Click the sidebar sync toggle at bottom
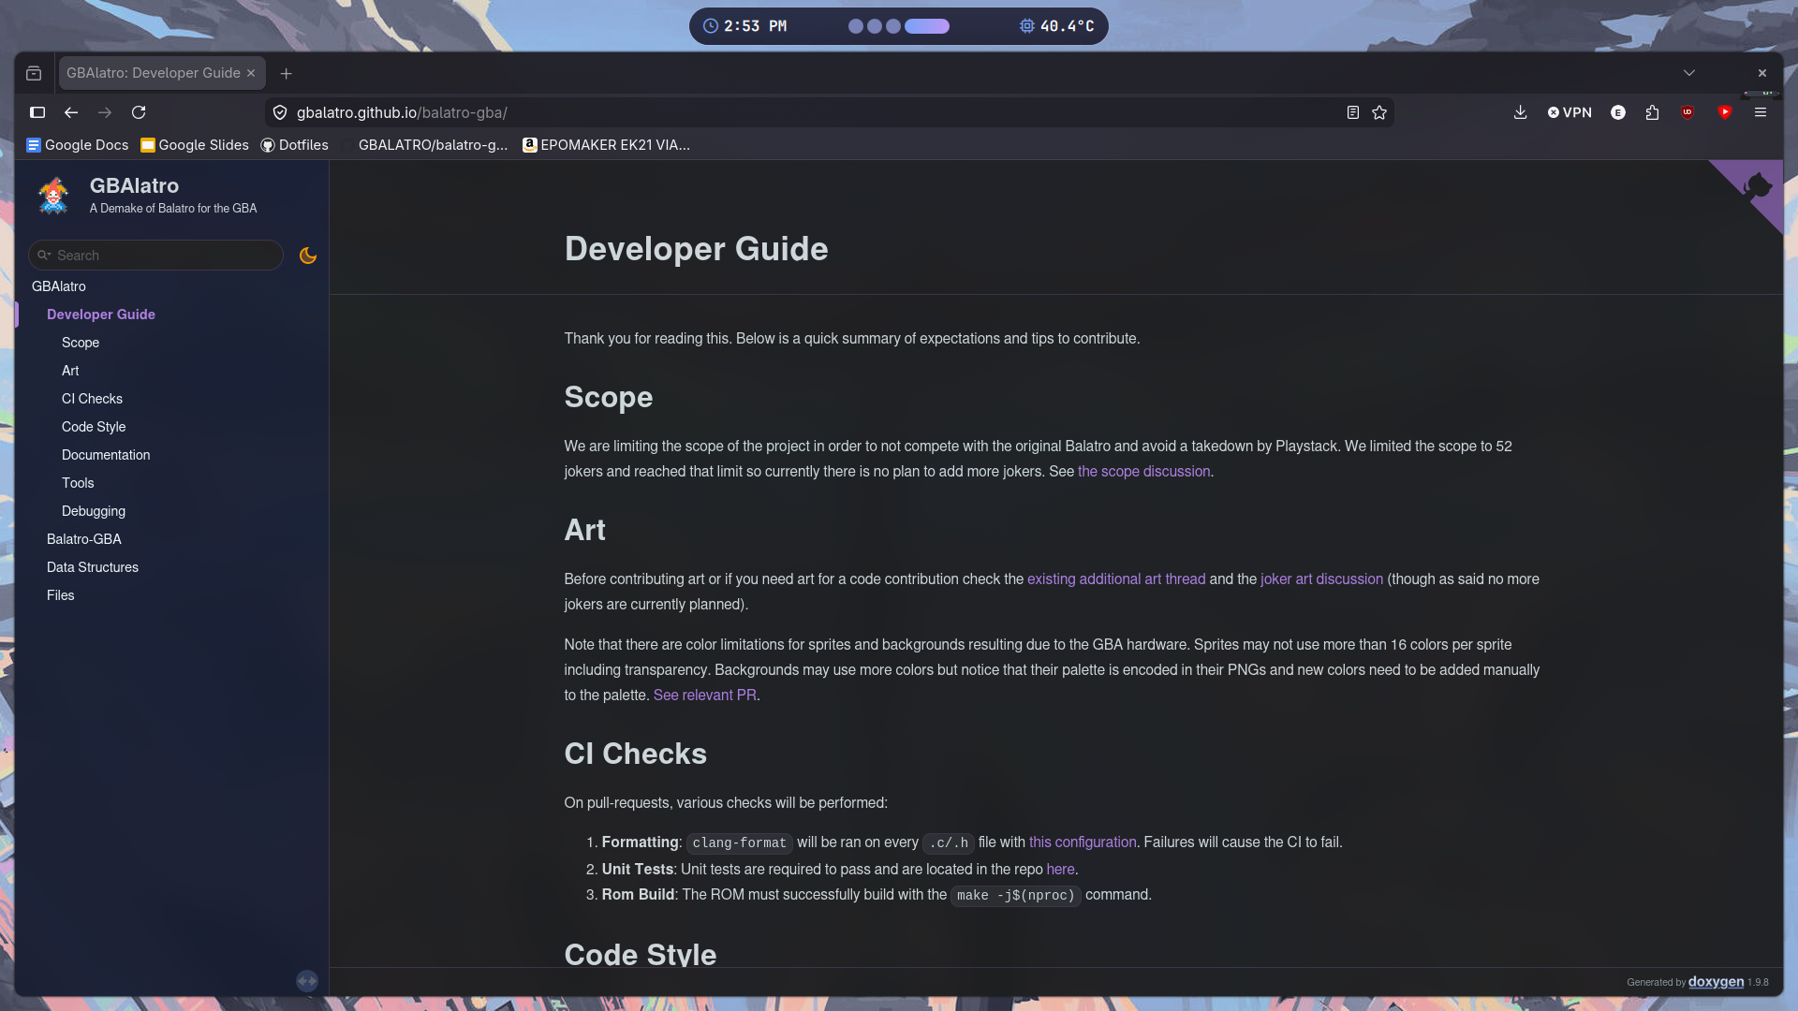 (307, 981)
